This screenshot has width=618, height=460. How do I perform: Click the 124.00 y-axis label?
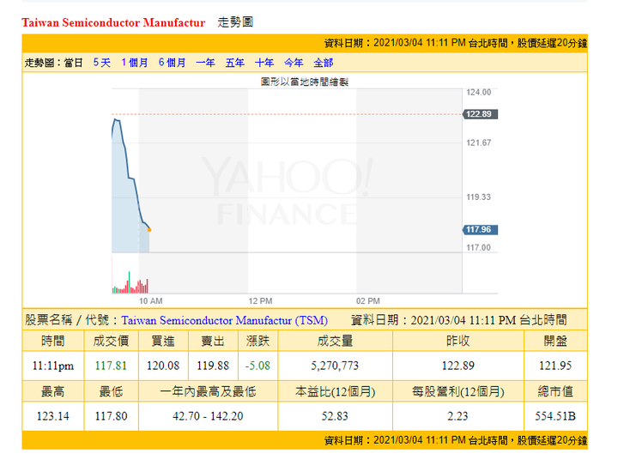point(478,92)
